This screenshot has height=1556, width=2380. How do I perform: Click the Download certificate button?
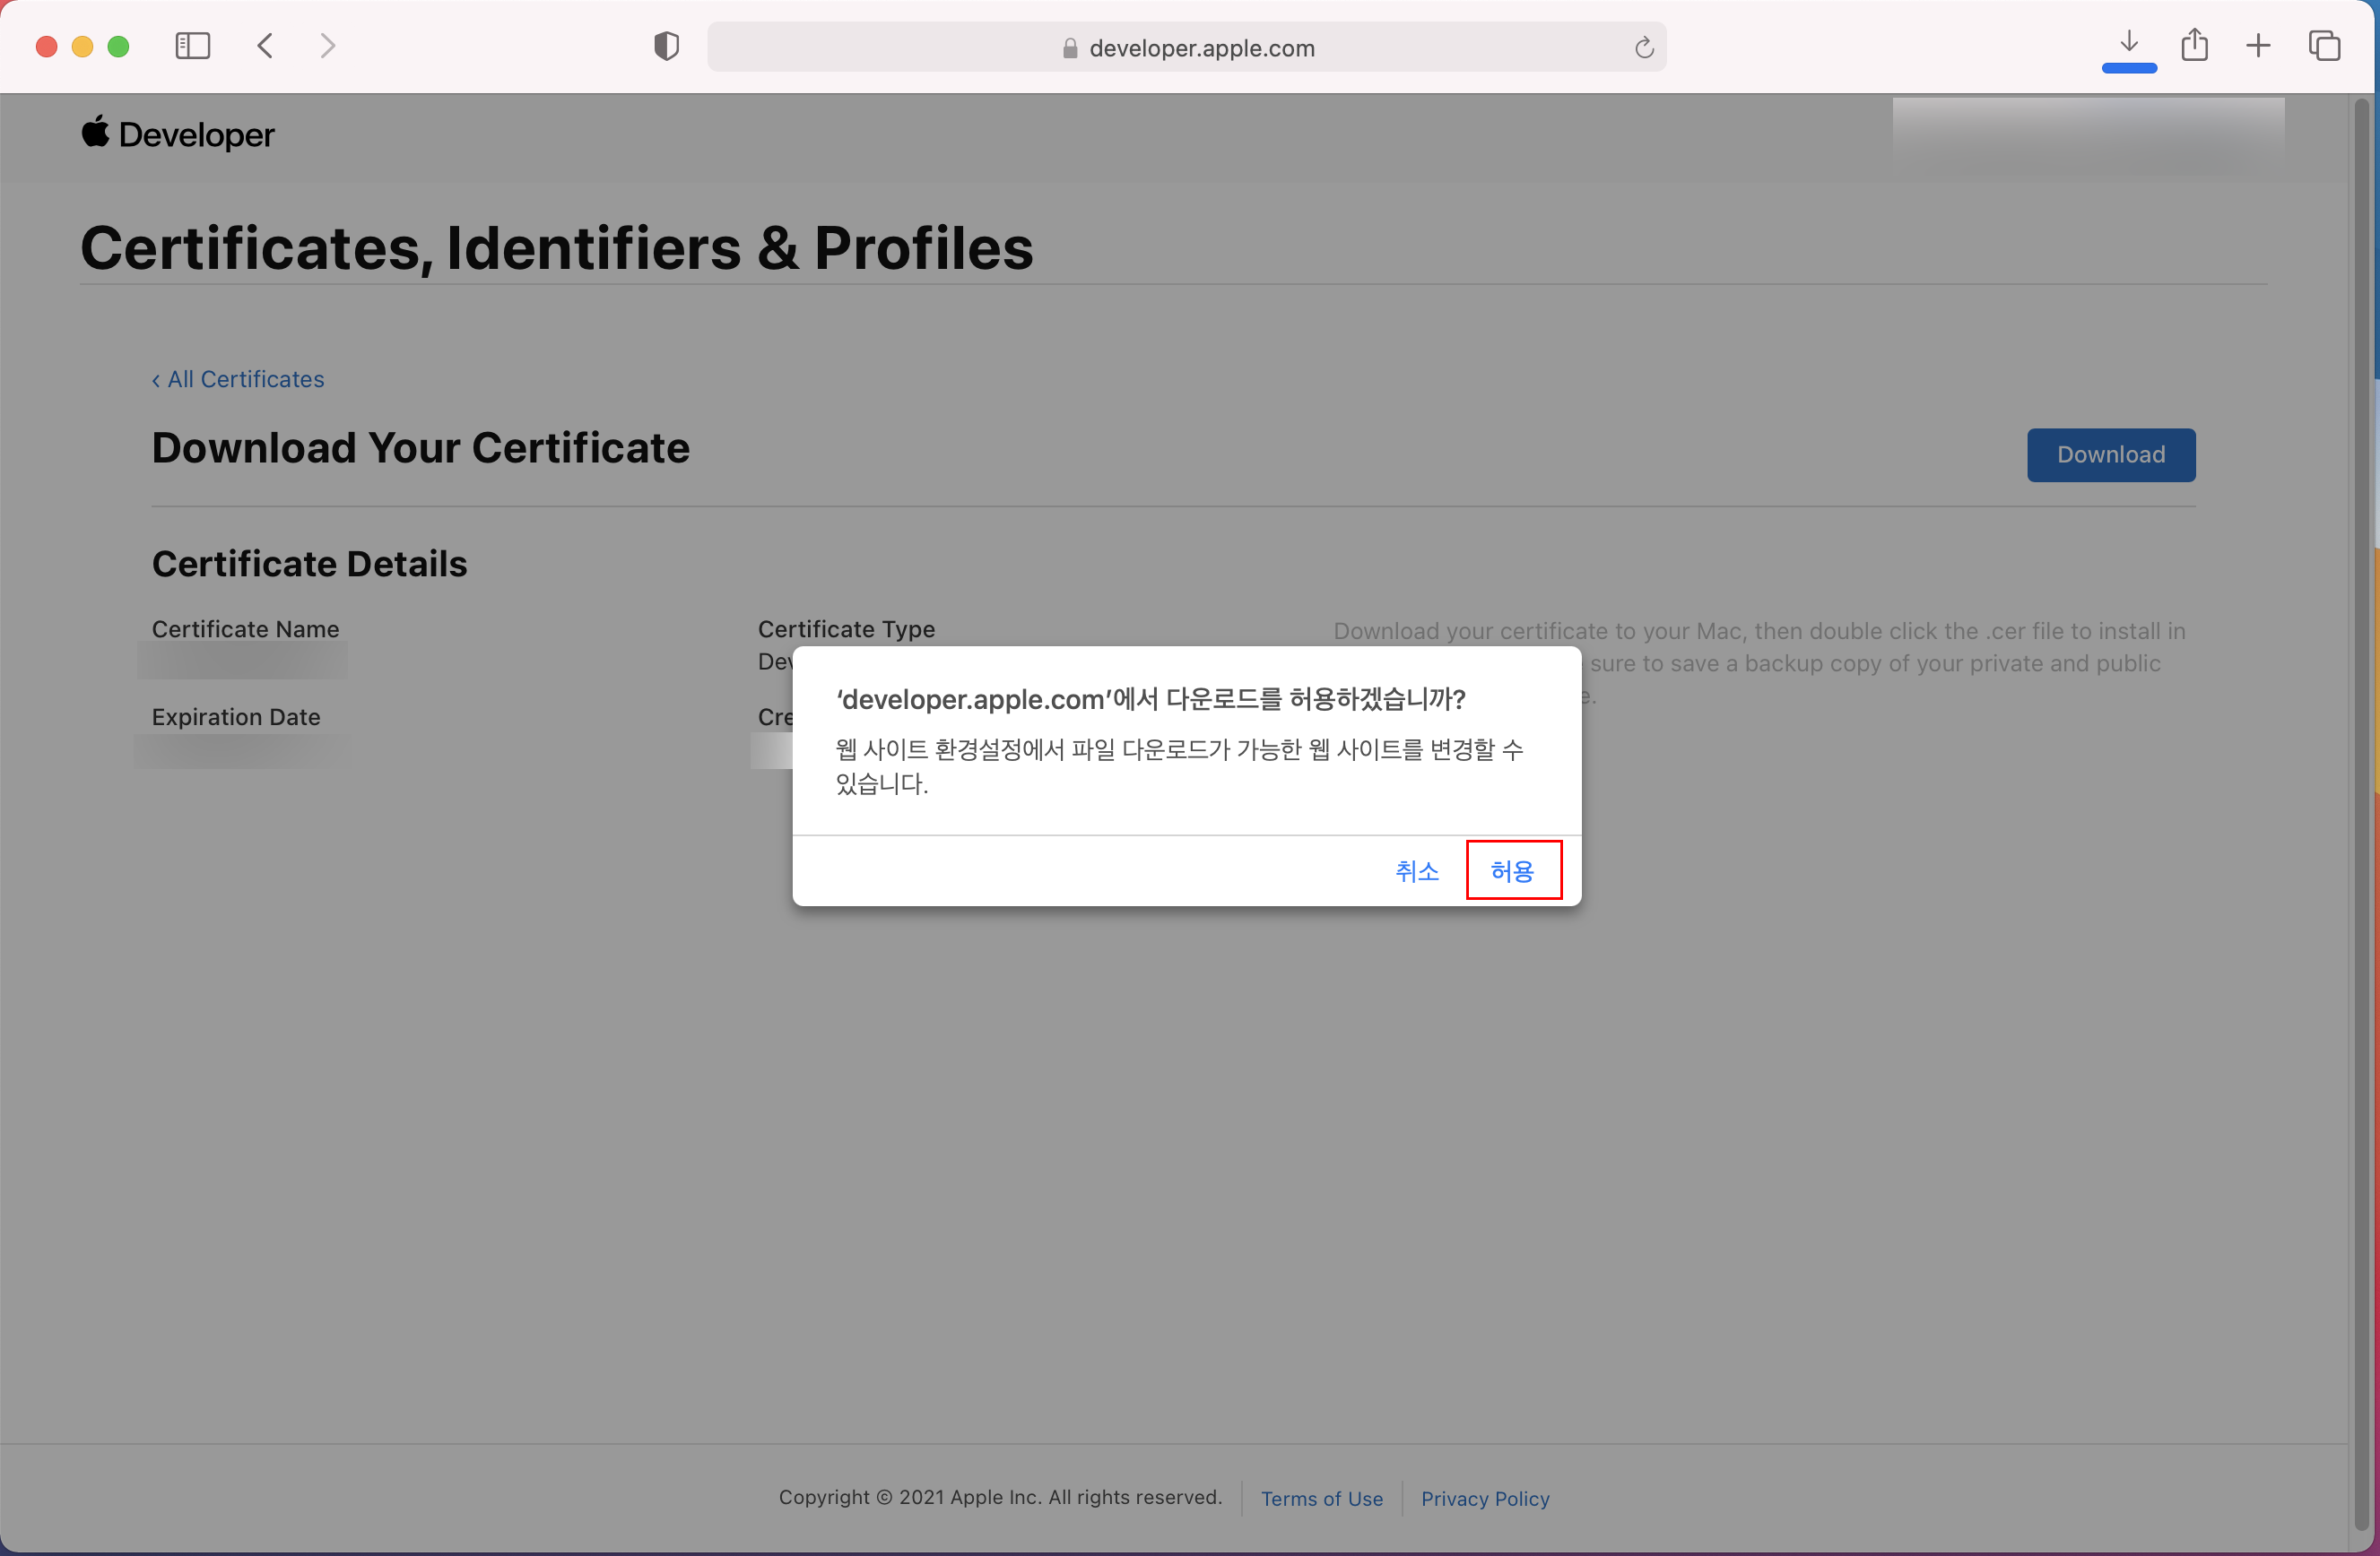2110,454
